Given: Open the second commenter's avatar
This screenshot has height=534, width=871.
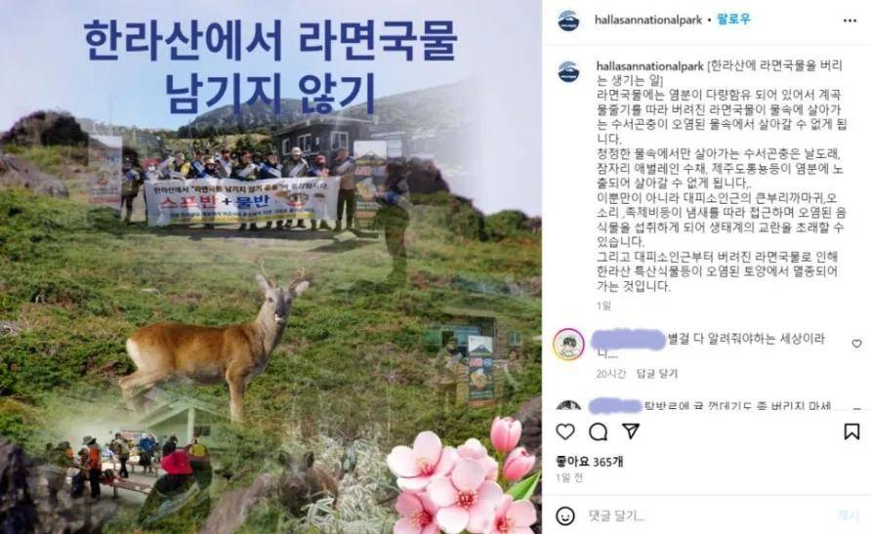Looking at the screenshot, I should (569, 405).
